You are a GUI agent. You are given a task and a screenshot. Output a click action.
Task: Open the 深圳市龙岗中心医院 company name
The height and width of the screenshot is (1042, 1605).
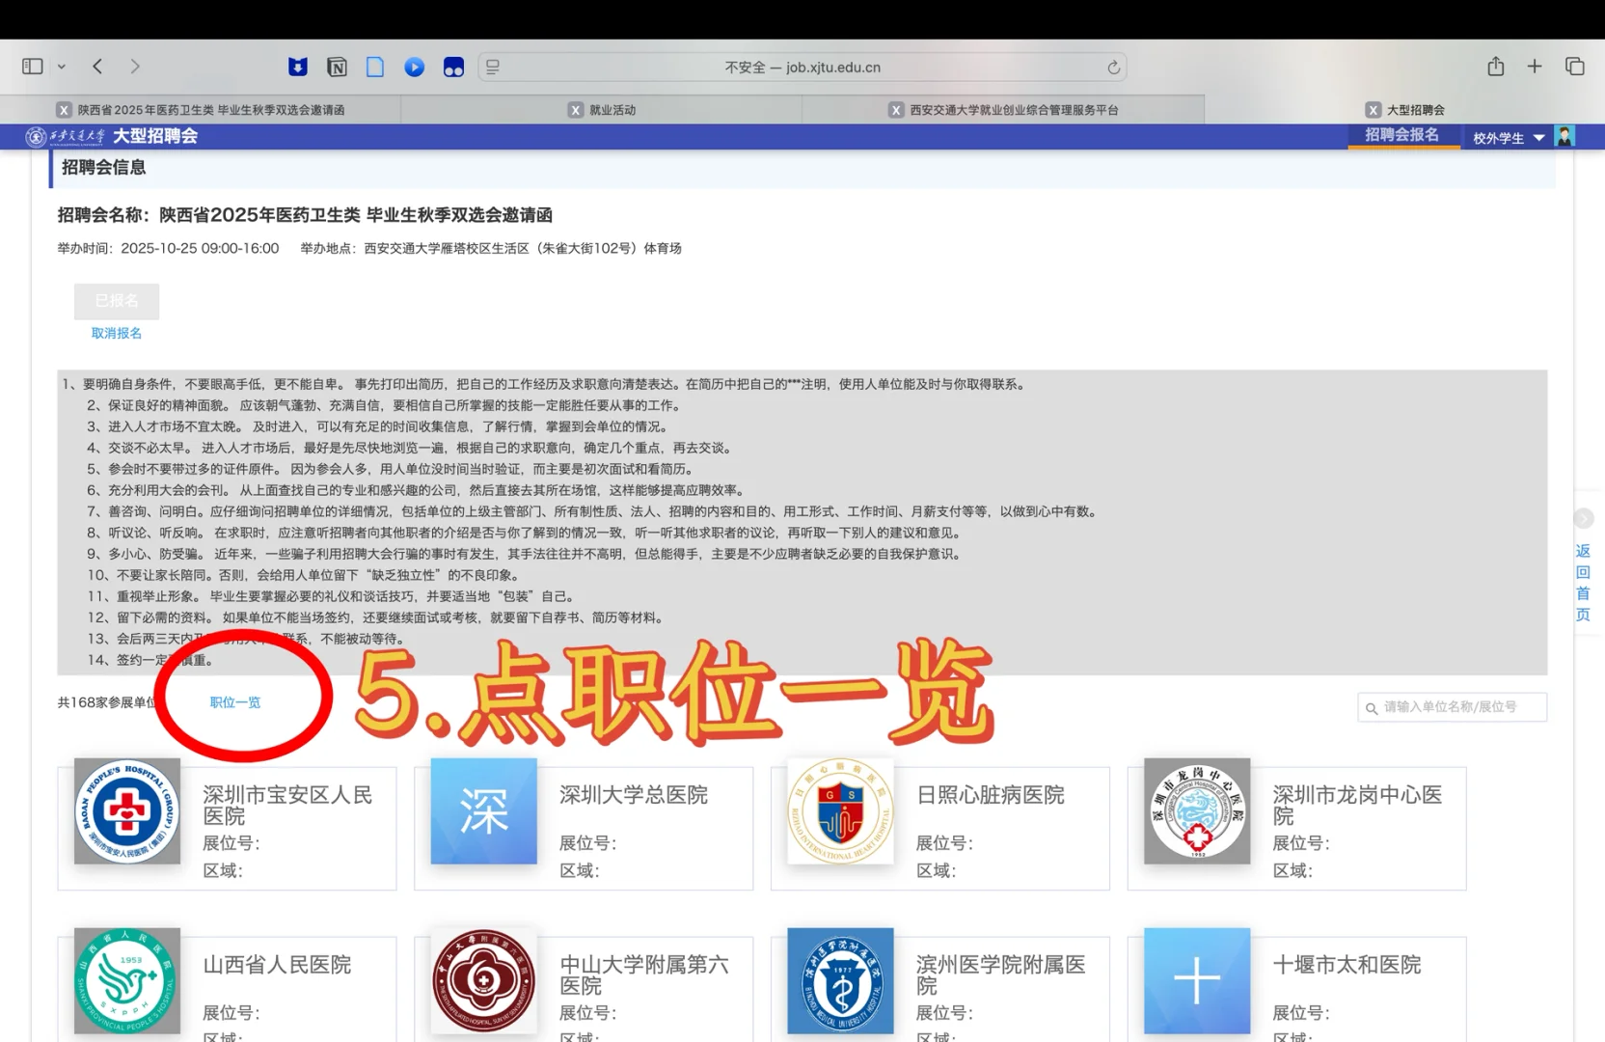click(1357, 805)
